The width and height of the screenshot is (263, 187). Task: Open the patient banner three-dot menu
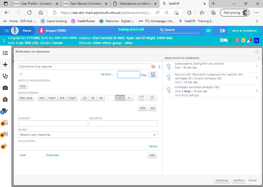point(4,40)
